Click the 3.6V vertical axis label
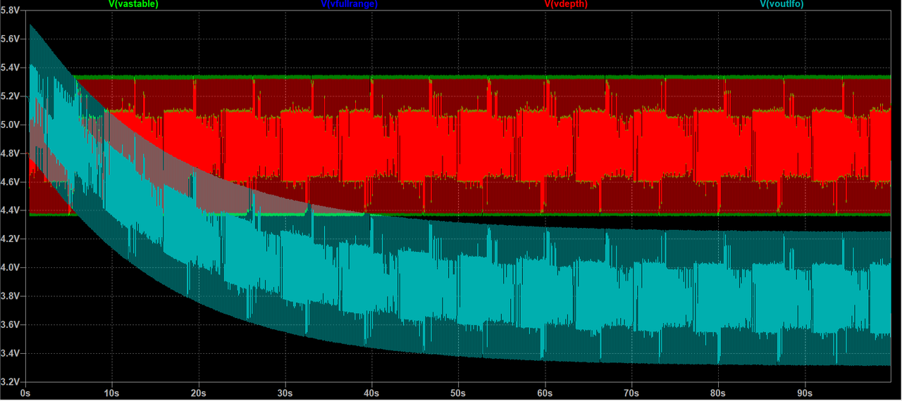The width and height of the screenshot is (902, 401). 10,324
